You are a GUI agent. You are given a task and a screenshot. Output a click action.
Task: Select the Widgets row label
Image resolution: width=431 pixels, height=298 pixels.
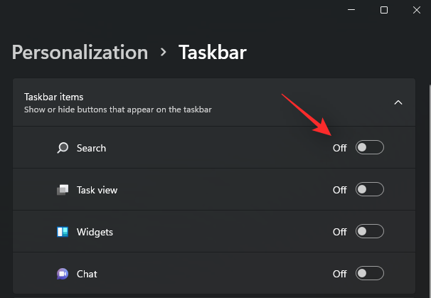click(x=95, y=232)
